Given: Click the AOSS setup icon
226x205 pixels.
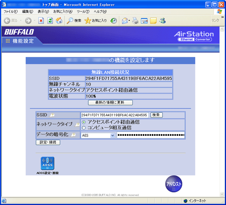Looking at the screenshot, I should tap(47, 164).
